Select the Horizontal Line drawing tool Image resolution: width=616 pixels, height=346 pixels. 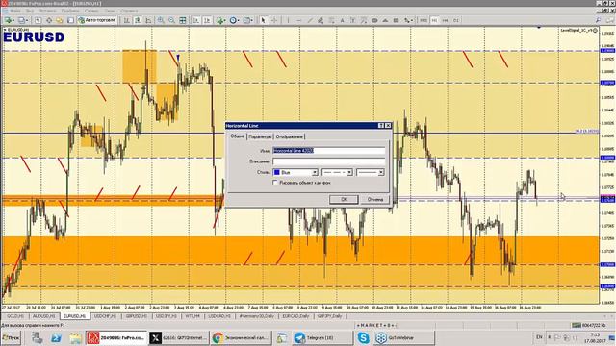299,20
